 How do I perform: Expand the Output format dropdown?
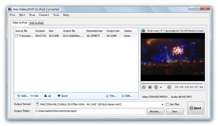pyautogui.click(x=162, y=104)
